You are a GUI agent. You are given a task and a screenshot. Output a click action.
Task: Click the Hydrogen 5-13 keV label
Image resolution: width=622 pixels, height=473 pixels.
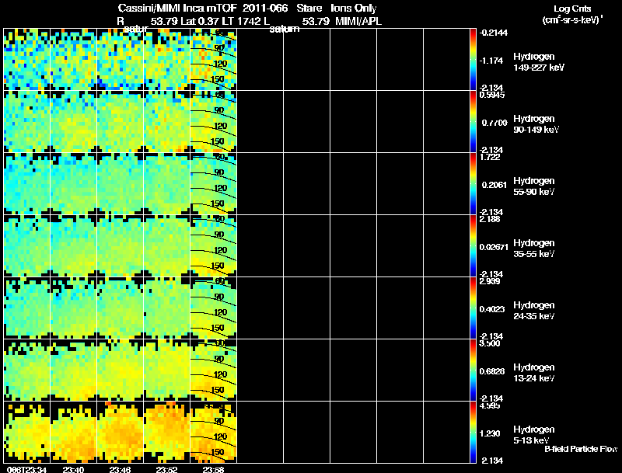pos(533,435)
